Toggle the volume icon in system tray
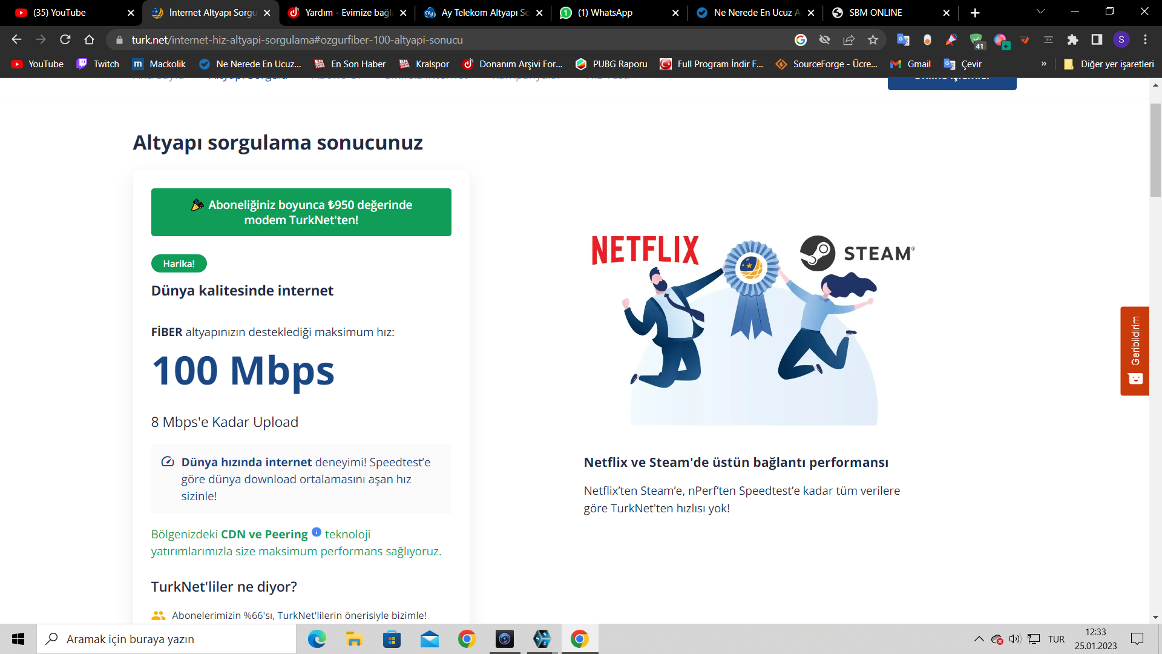Screen dimensions: 1162x654 (x=1014, y=639)
